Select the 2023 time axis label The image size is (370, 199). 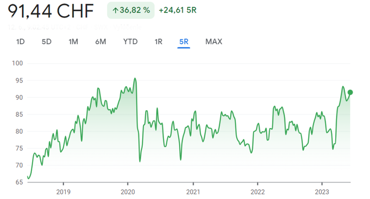coord(322,192)
